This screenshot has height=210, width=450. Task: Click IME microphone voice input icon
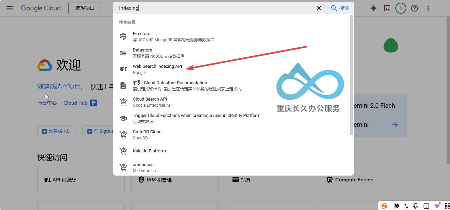416,206
